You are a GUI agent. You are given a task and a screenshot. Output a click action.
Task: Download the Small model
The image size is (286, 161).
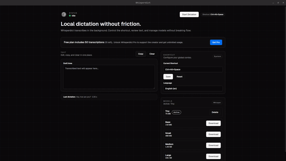point(213,135)
